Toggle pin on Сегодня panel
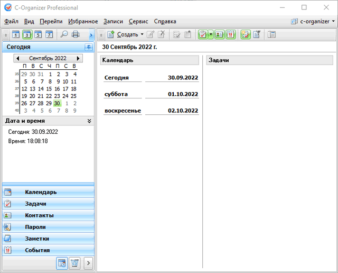The image size is (338, 273). pos(88,47)
